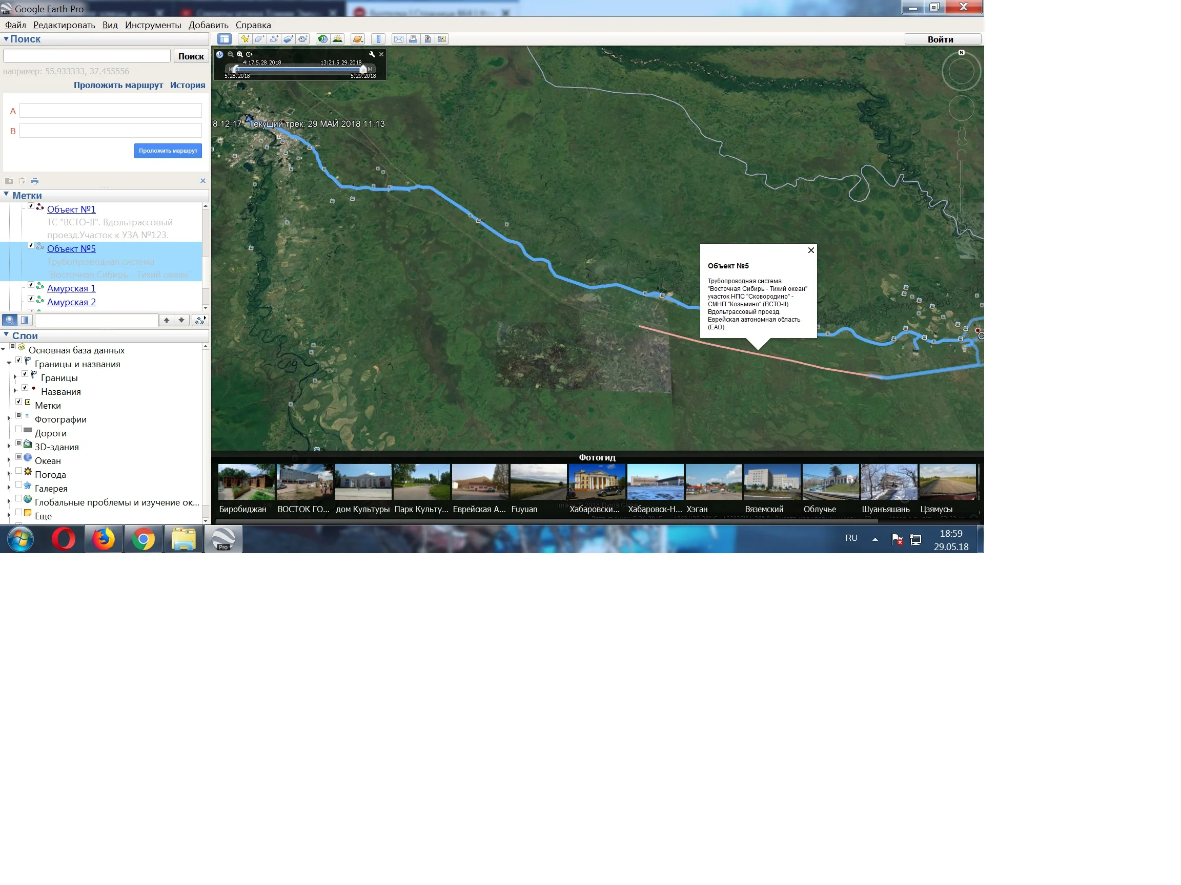The image size is (1181, 885).
Task: Click the time slider right handle
Action: point(363,69)
